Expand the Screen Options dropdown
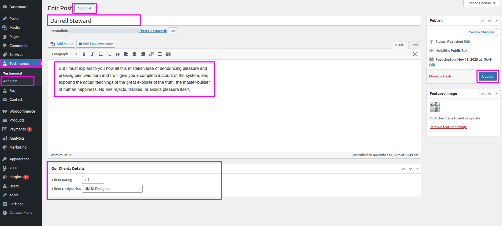502x226 pixels. (481, 3)
